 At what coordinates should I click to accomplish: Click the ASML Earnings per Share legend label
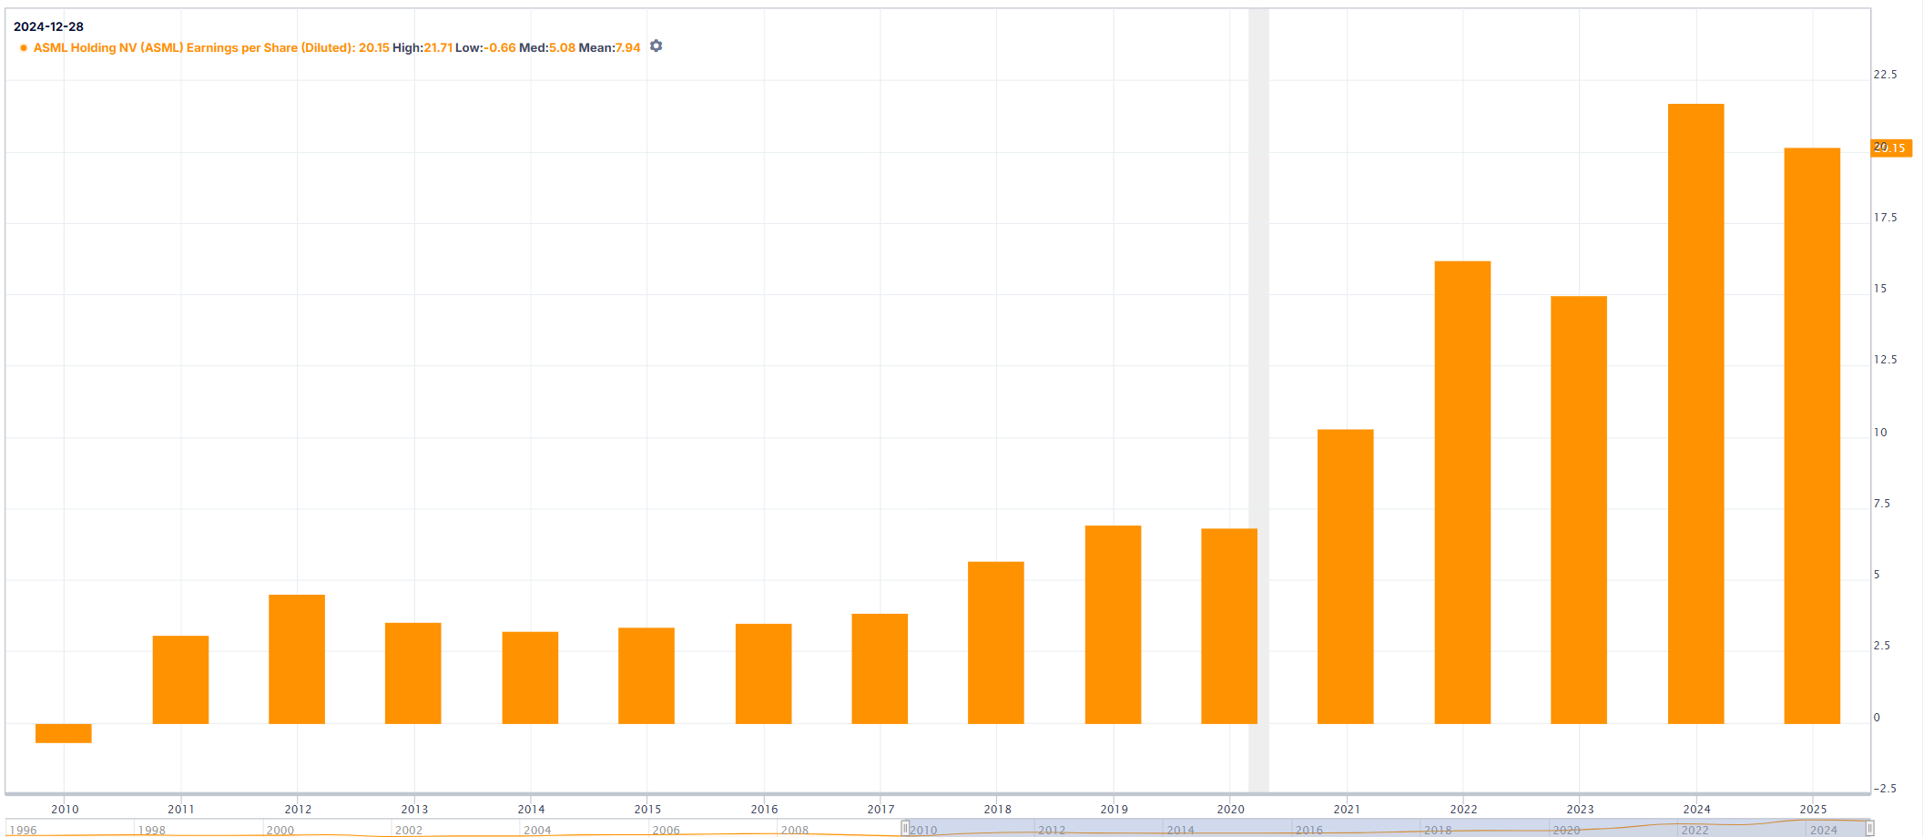pos(193,47)
